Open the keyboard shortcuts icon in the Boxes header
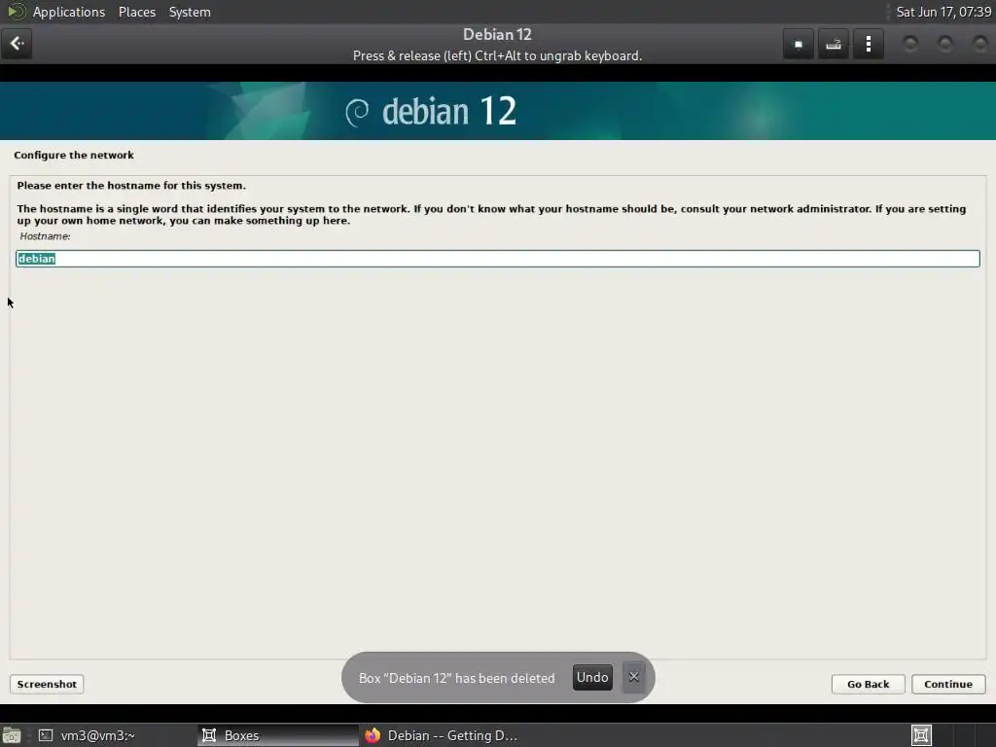 pyautogui.click(x=834, y=44)
